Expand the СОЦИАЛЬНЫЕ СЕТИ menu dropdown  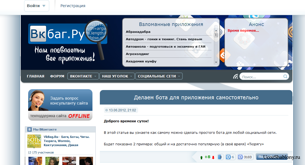click(x=159, y=76)
